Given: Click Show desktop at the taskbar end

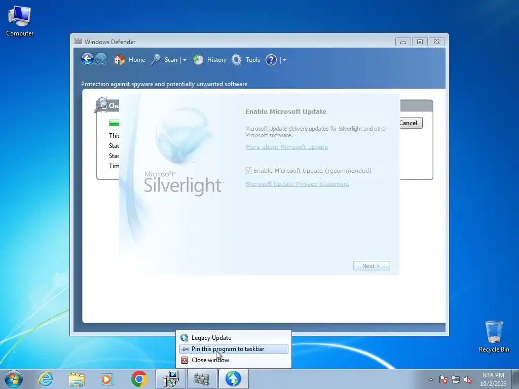Looking at the screenshot, I should (515, 379).
